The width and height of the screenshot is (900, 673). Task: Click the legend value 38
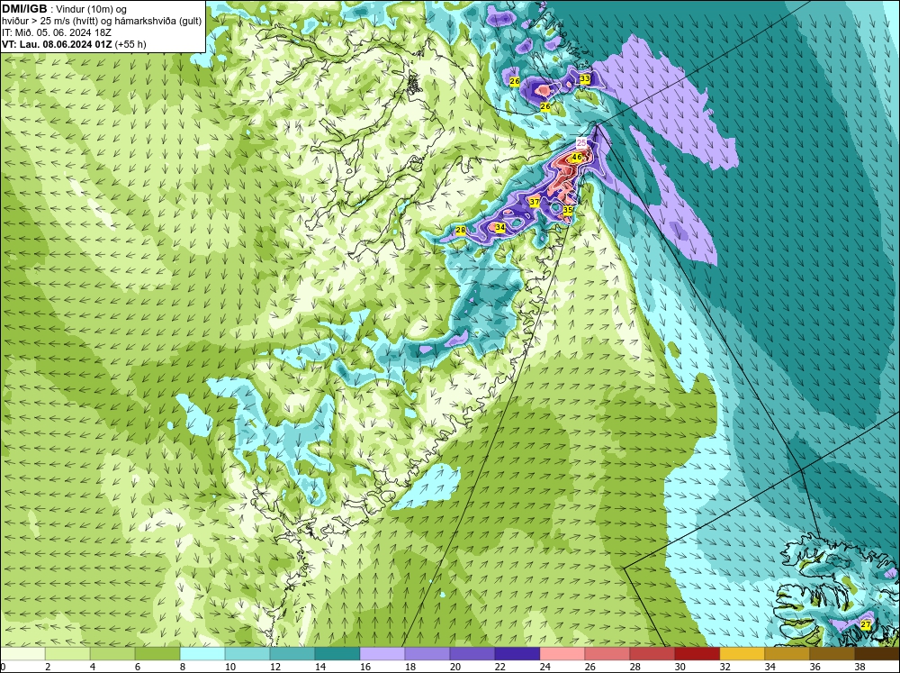click(859, 668)
